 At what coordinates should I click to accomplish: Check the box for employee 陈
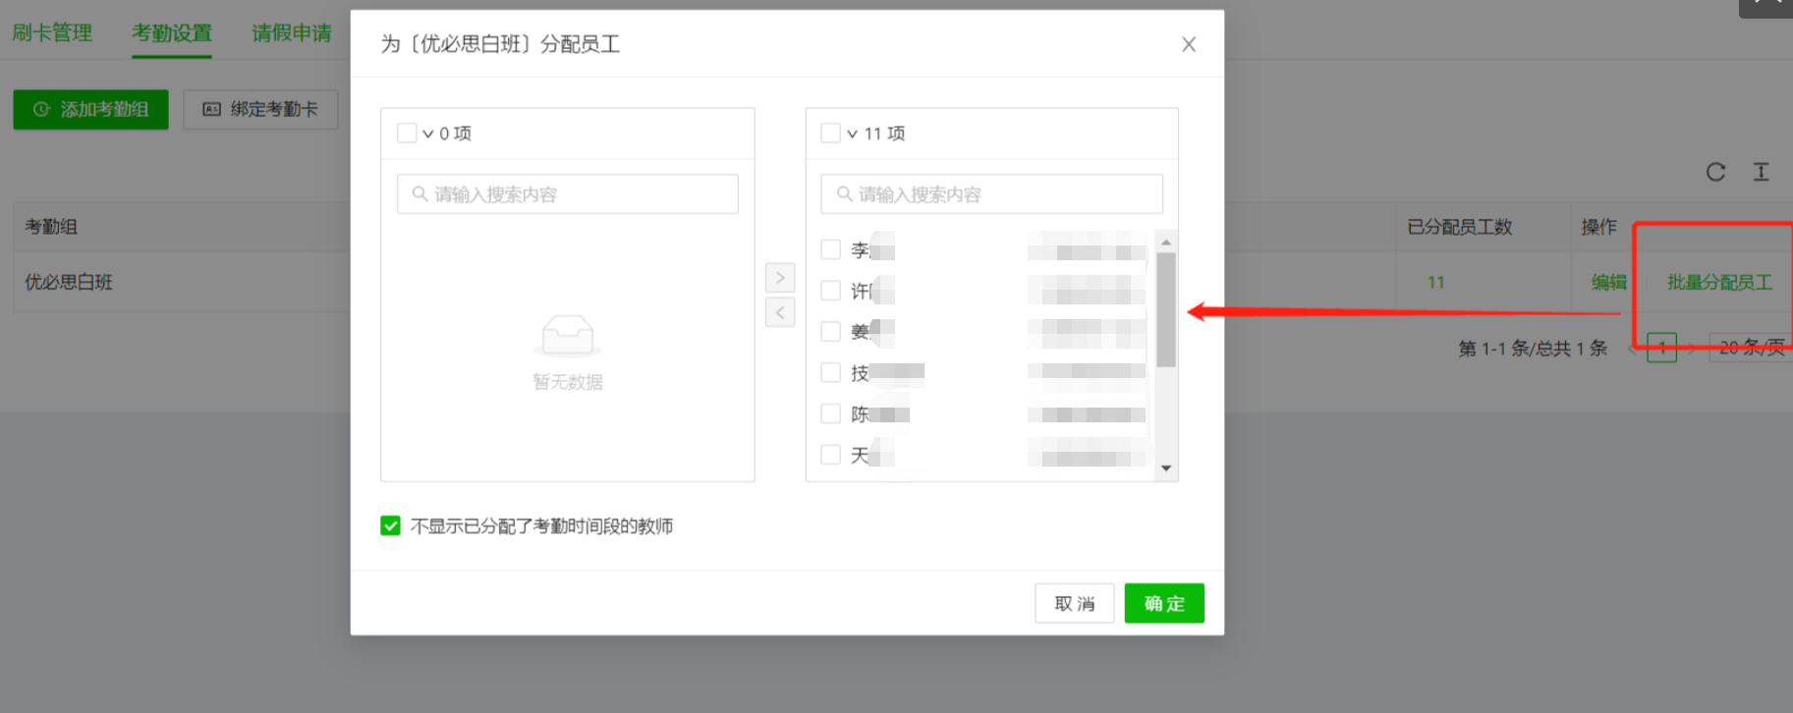[x=830, y=413]
